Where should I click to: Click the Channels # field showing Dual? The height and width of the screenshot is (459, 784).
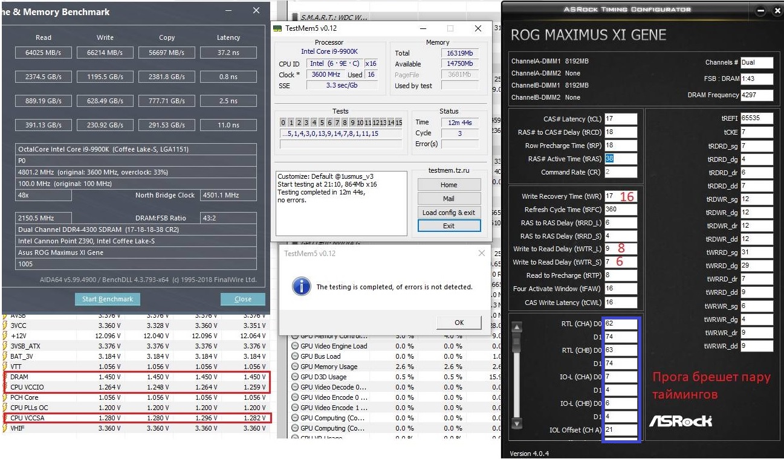(x=756, y=62)
